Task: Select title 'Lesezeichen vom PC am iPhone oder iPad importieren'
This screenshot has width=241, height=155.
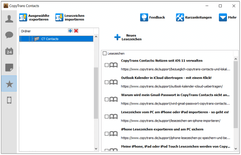Action: click(175, 112)
